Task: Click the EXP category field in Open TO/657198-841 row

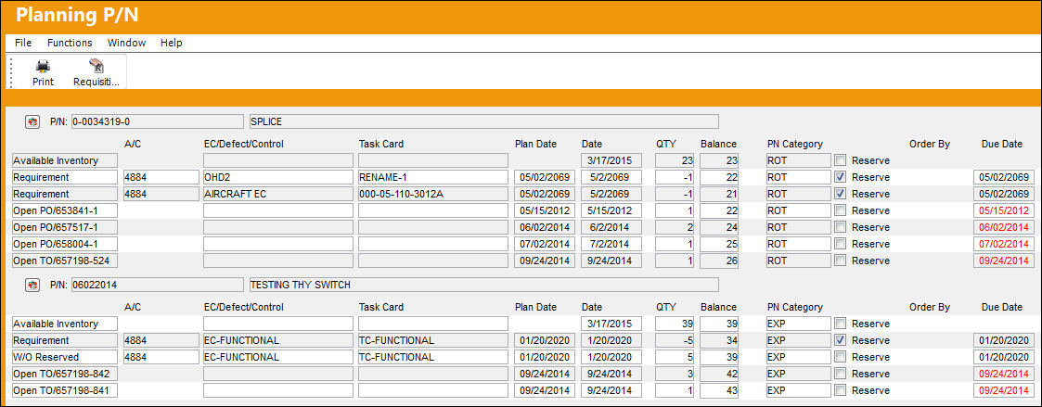Action: (798, 390)
